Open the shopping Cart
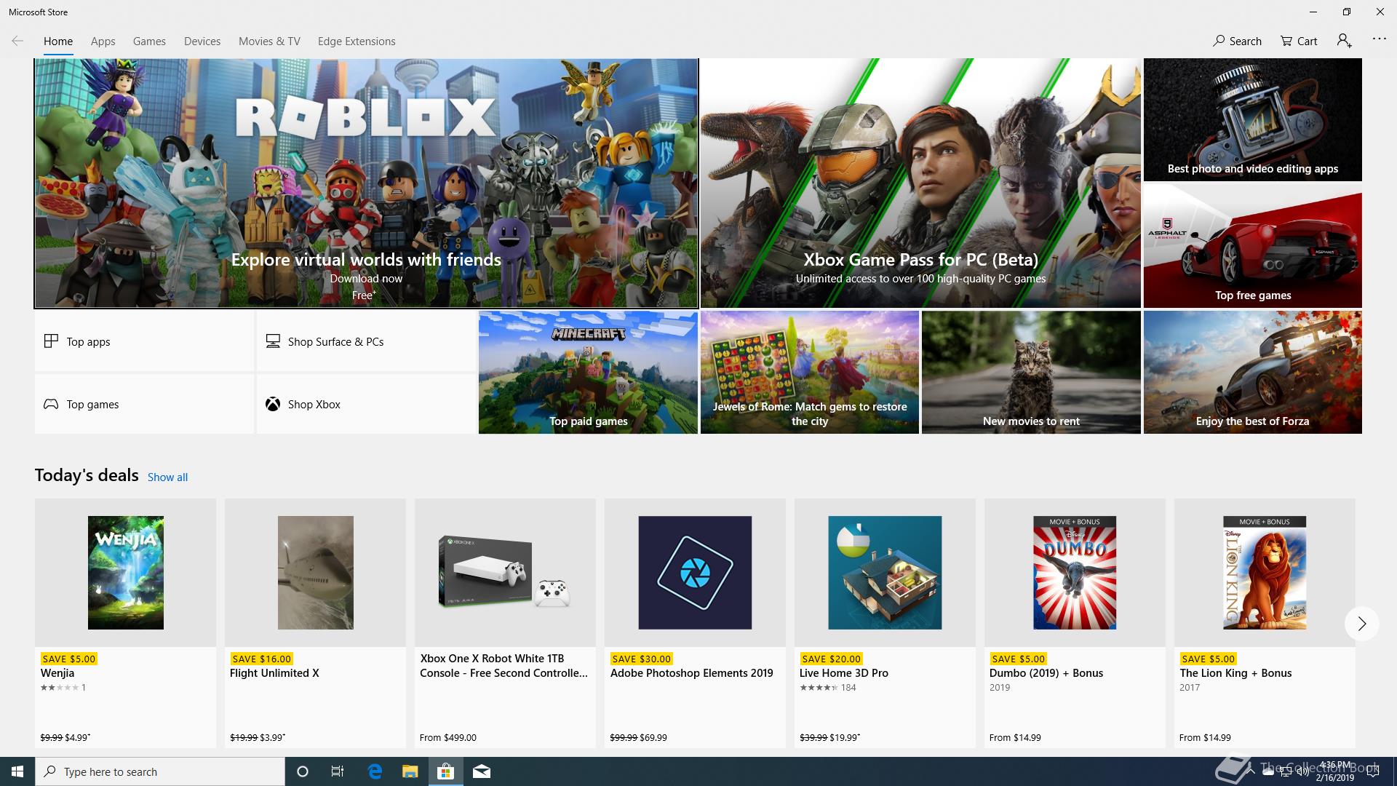Image resolution: width=1397 pixels, height=786 pixels. 1299,41
